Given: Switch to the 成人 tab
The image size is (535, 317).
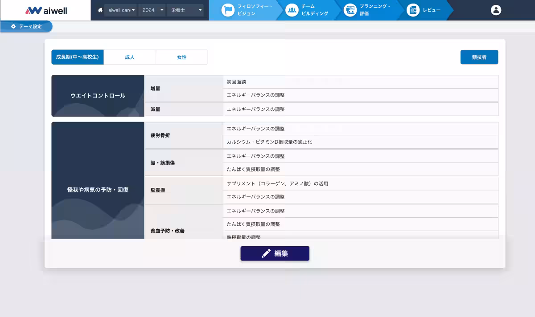Looking at the screenshot, I should click(x=129, y=57).
